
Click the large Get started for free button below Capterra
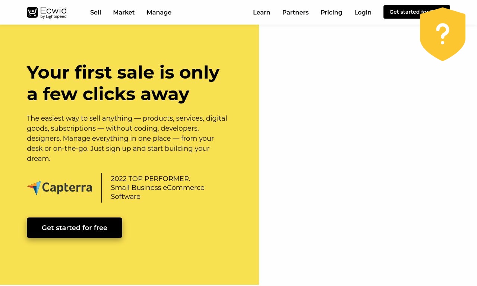tap(75, 228)
